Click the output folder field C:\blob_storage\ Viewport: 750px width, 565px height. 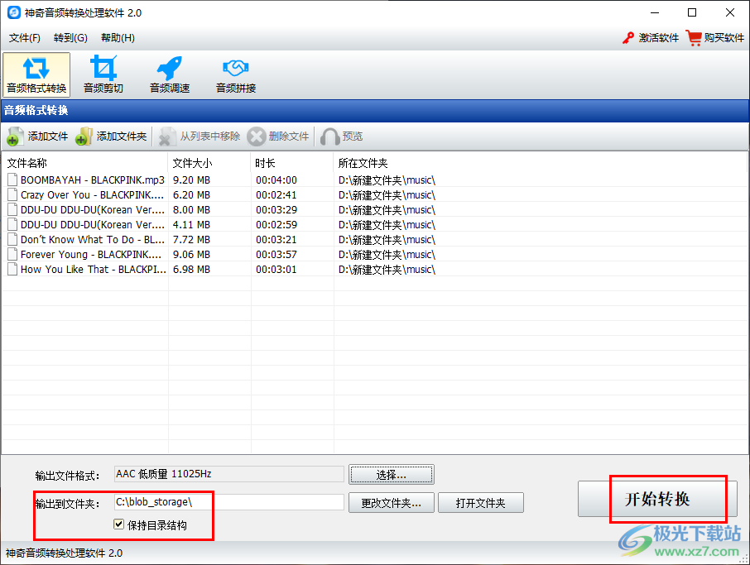click(x=229, y=502)
